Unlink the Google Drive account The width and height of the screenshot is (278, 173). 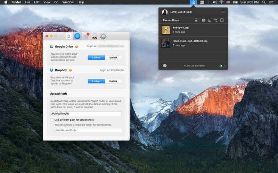[x=113, y=57]
